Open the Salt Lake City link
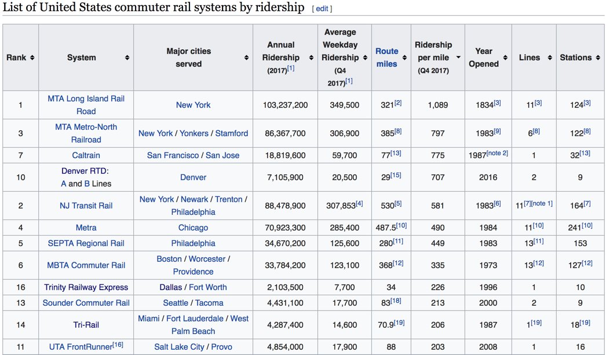 (179, 347)
